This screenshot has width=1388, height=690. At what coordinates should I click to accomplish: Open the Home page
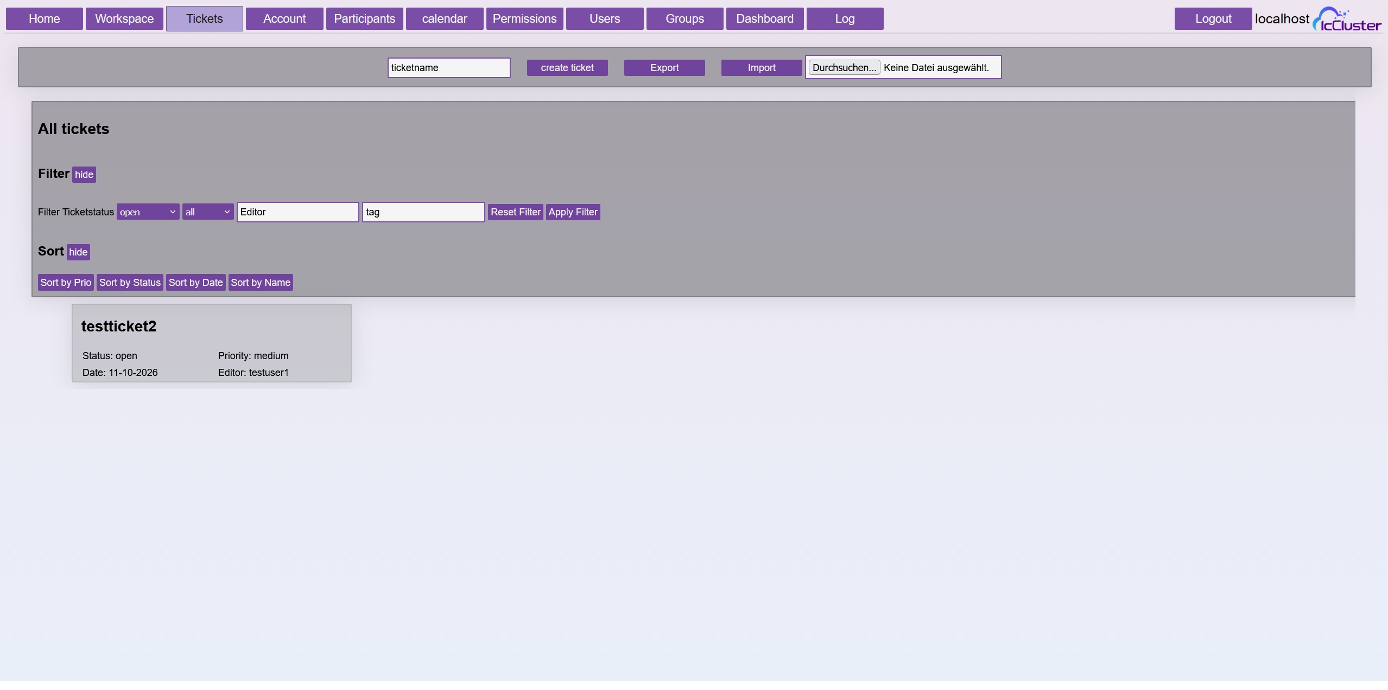pos(45,19)
